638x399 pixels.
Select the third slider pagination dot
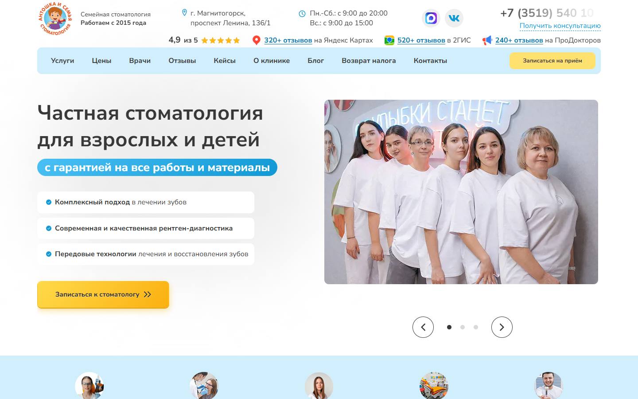coord(476,327)
